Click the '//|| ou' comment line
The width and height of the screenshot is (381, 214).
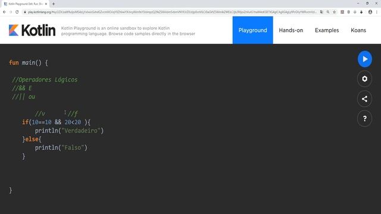point(24,97)
